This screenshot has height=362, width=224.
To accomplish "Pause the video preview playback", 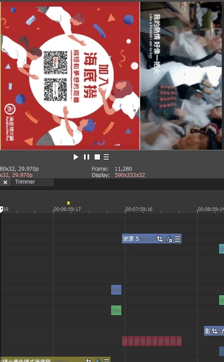I will point(87,157).
